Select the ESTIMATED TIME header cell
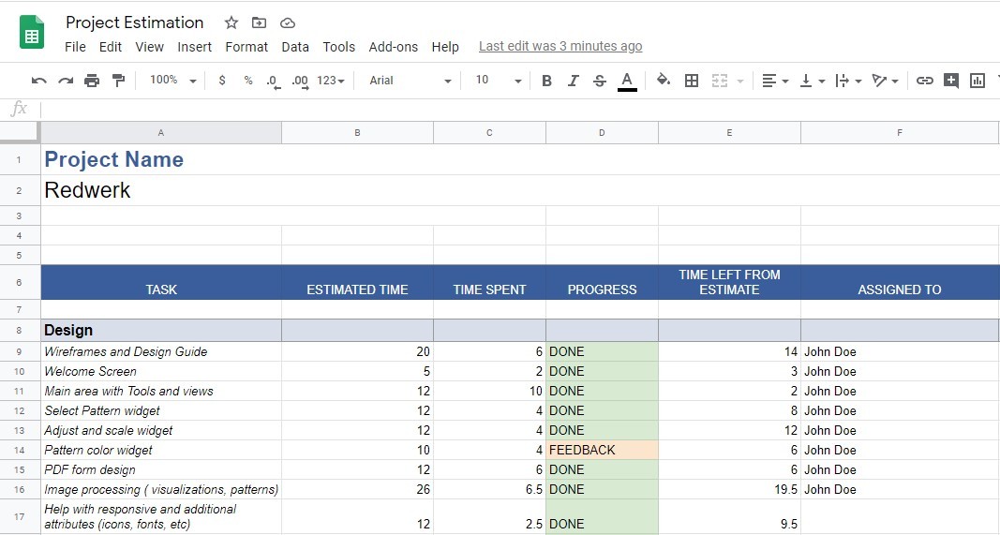 coord(357,282)
